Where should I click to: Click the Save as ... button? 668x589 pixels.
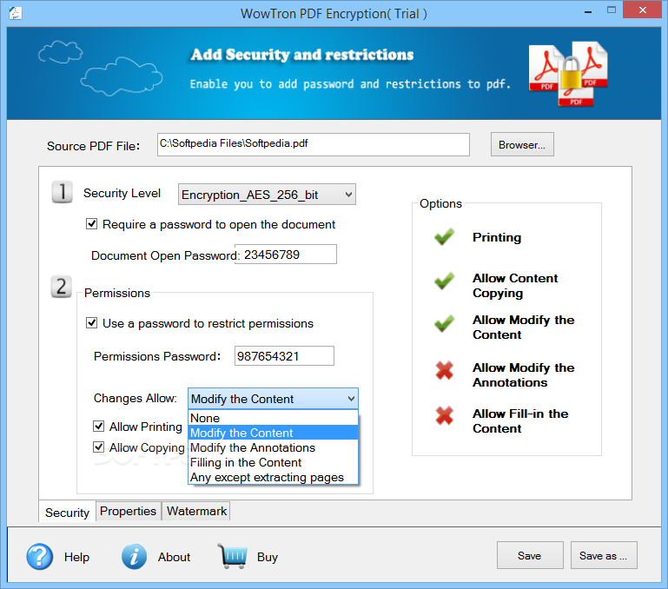tap(604, 555)
